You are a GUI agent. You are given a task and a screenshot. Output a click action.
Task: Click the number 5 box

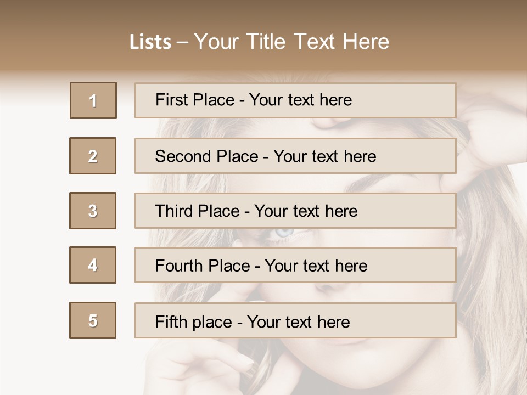(x=93, y=320)
